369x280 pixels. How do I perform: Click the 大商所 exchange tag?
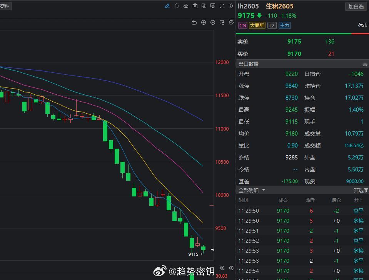click(257, 25)
